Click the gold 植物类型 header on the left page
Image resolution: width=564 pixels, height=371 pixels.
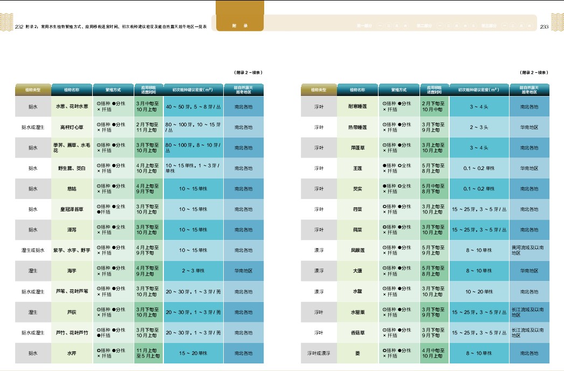pos(32,90)
